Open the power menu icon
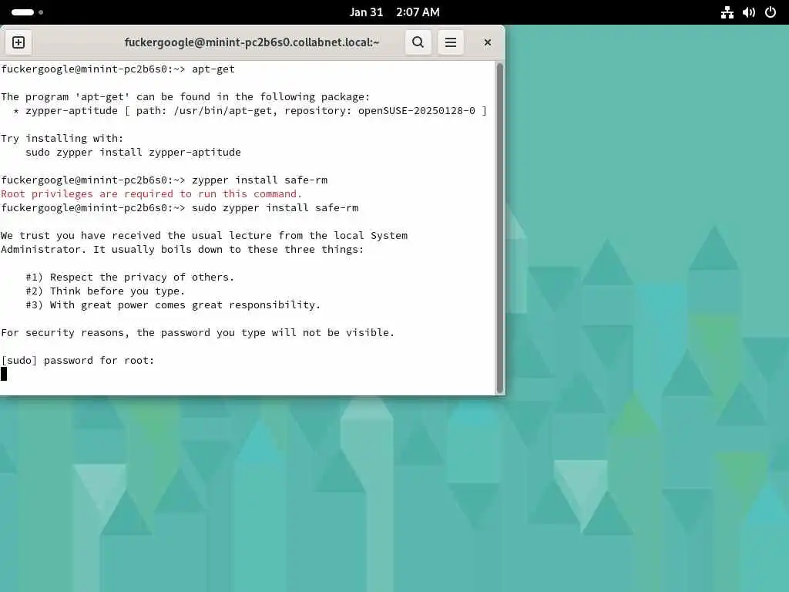This screenshot has width=789, height=592. coord(771,12)
